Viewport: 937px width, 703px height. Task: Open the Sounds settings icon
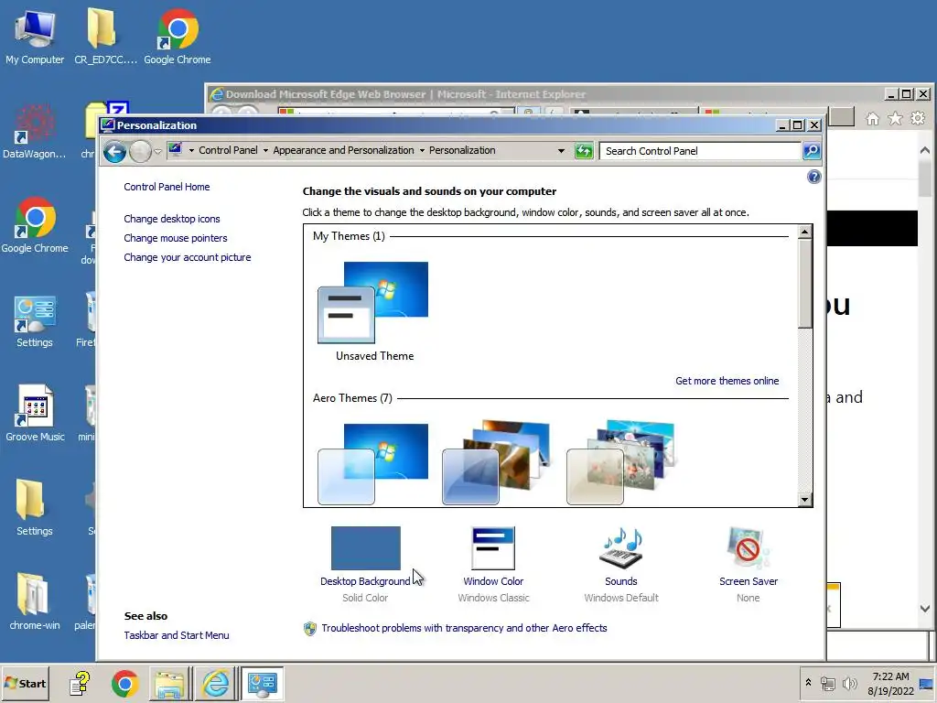point(621,548)
